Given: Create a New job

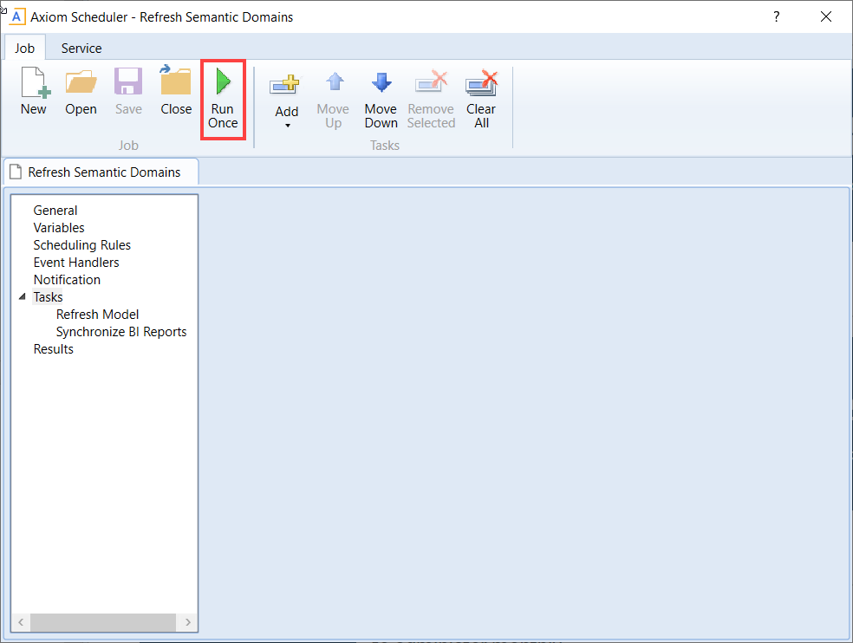Looking at the screenshot, I should 34,91.
